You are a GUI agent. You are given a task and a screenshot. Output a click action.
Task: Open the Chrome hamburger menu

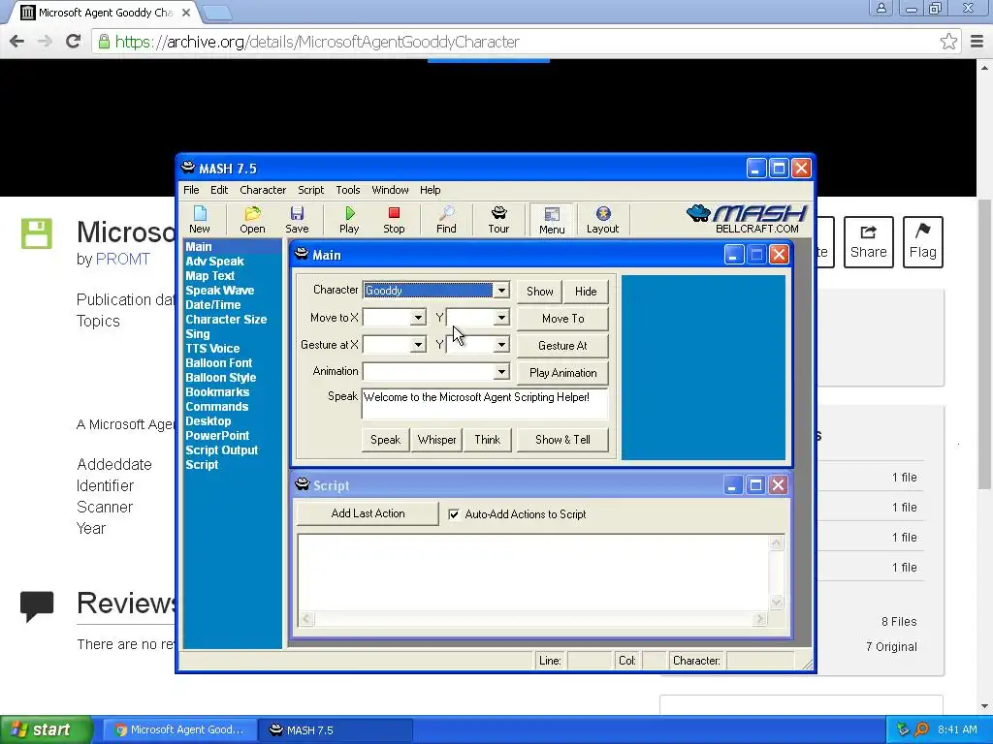pyautogui.click(x=977, y=42)
